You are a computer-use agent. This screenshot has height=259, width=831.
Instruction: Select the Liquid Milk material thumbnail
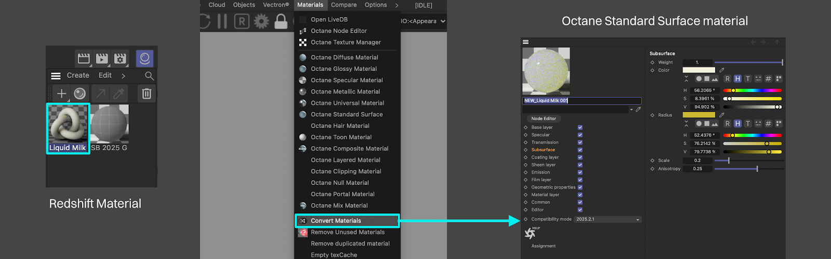68,128
